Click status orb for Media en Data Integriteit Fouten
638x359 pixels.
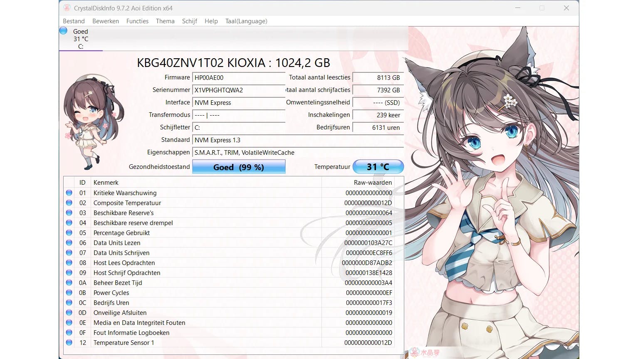[x=69, y=322]
